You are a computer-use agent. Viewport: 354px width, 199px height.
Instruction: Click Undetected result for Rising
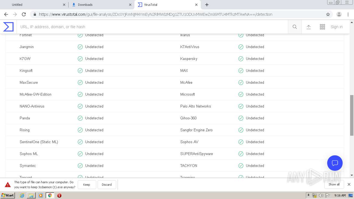click(x=94, y=130)
